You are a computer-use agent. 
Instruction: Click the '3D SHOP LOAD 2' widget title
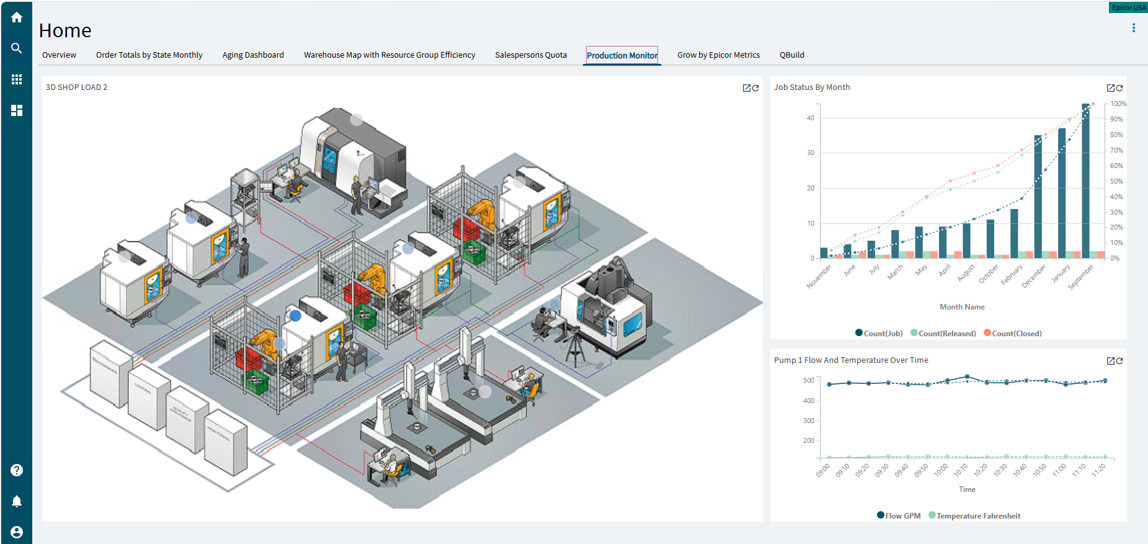[76, 87]
